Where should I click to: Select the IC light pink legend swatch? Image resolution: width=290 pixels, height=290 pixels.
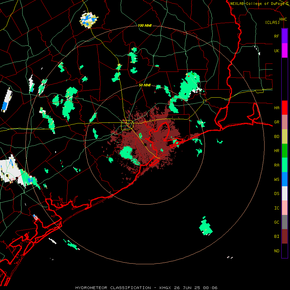285,208
